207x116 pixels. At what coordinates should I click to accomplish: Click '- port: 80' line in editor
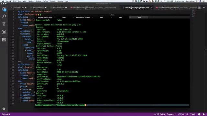(26, 90)
